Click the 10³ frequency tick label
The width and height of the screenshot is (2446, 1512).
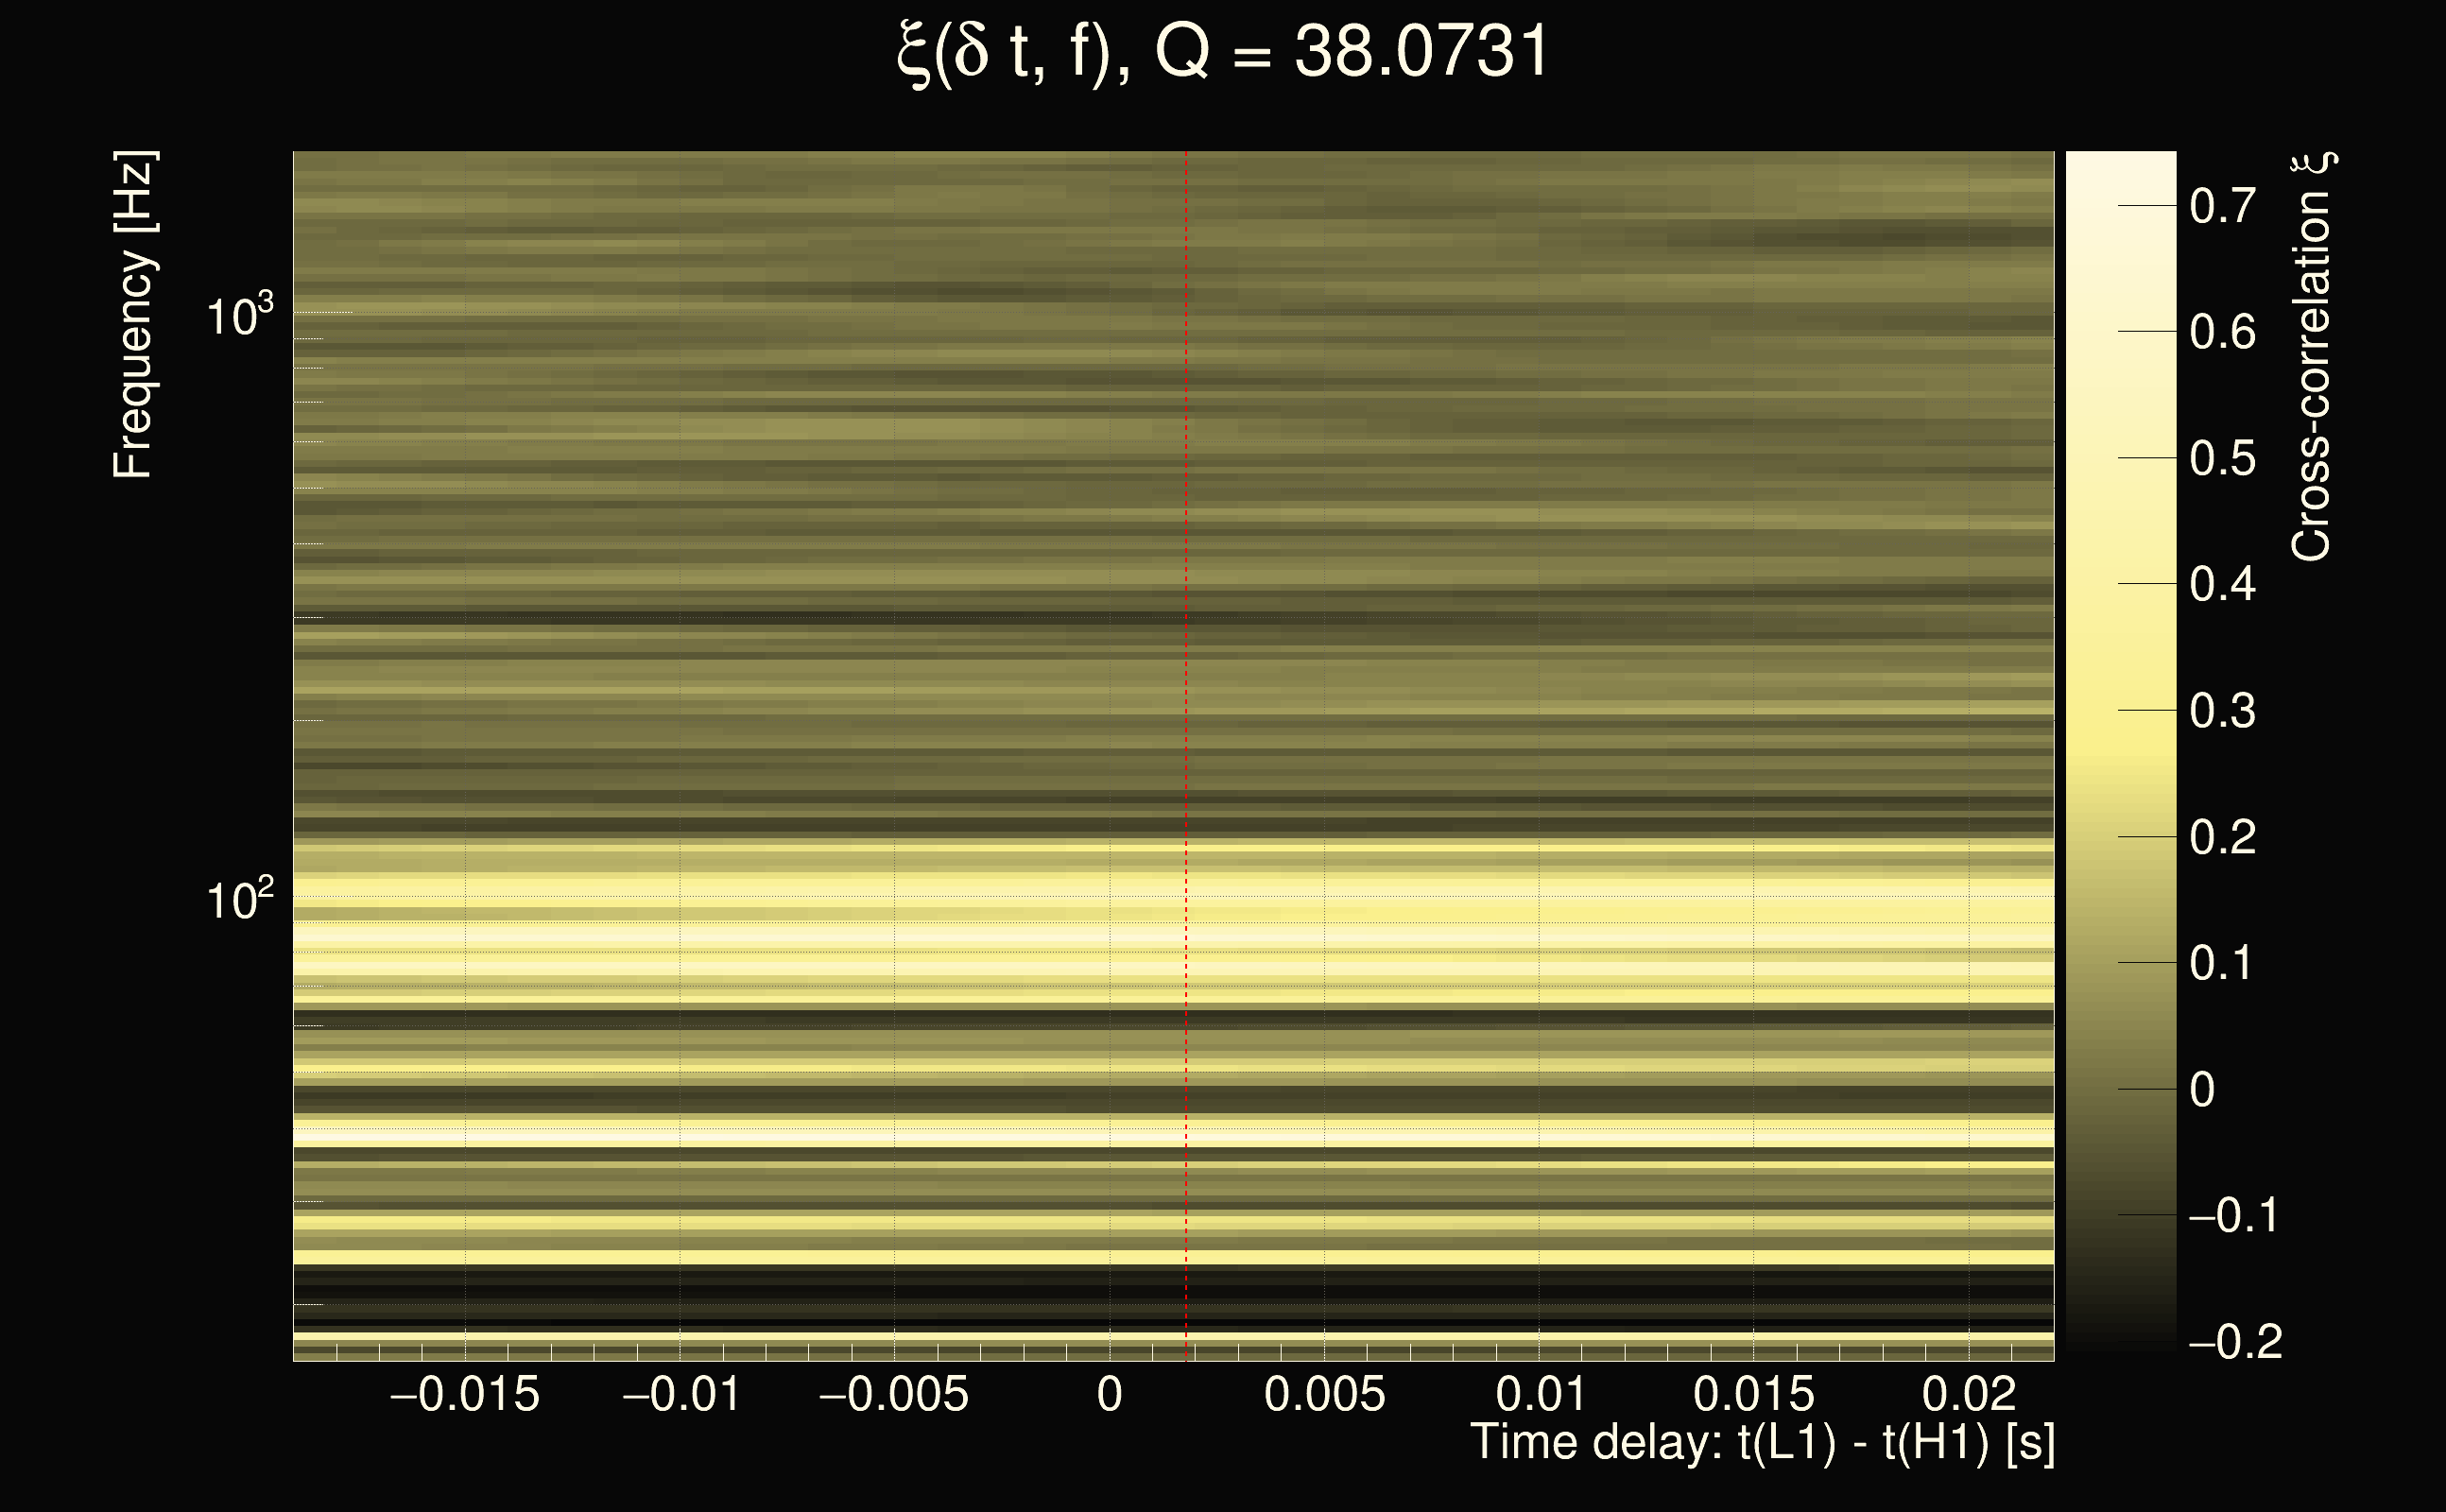[x=239, y=316]
